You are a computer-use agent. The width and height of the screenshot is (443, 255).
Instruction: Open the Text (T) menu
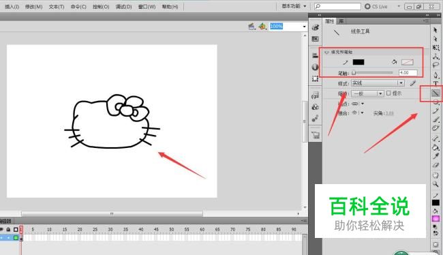click(x=57, y=7)
